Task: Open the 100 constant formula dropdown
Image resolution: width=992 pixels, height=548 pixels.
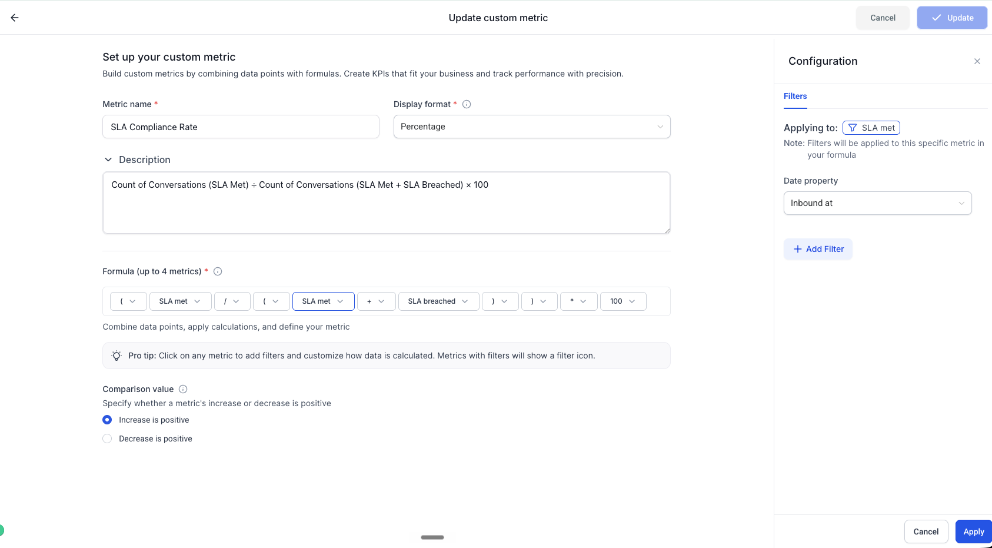Action: pyautogui.click(x=623, y=301)
